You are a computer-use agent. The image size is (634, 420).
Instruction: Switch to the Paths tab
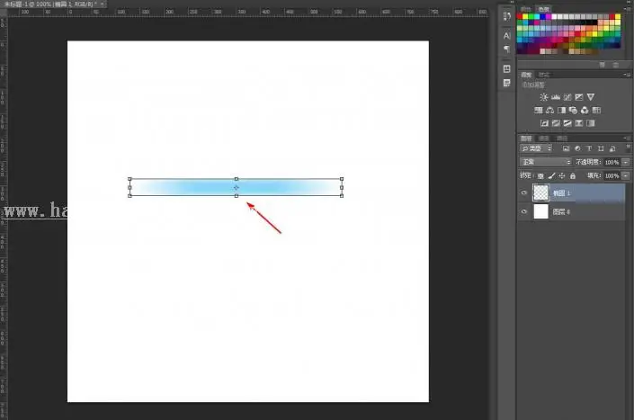pyautogui.click(x=562, y=139)
